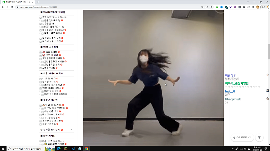Viewport: 270px width, 151px height.
Task: Open a new browser tab
Action: tap(38, 2)
